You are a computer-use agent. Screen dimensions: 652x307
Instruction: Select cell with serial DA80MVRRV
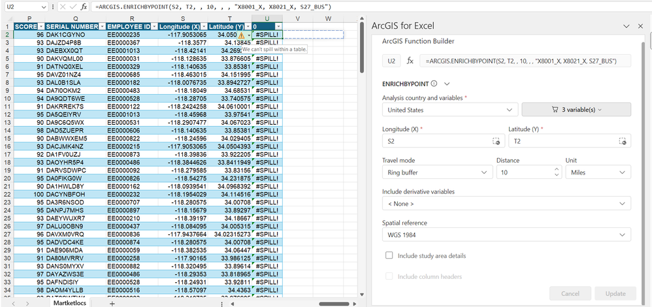(x=75, y=258)
